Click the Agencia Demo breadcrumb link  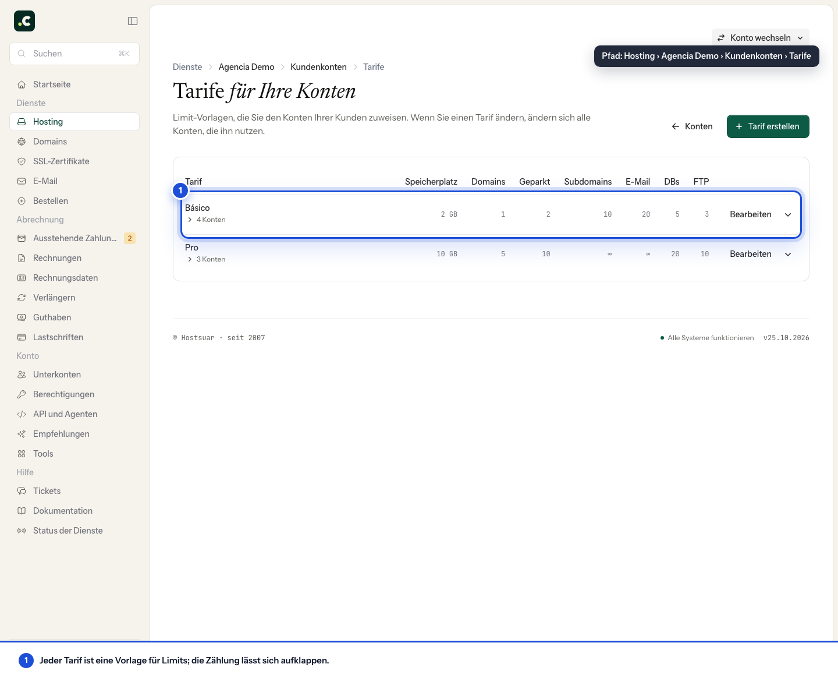(246, 67)
